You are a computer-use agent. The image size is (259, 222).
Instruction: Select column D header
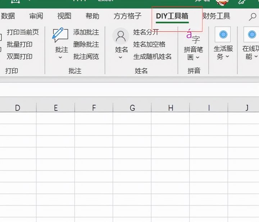point(18,108)
